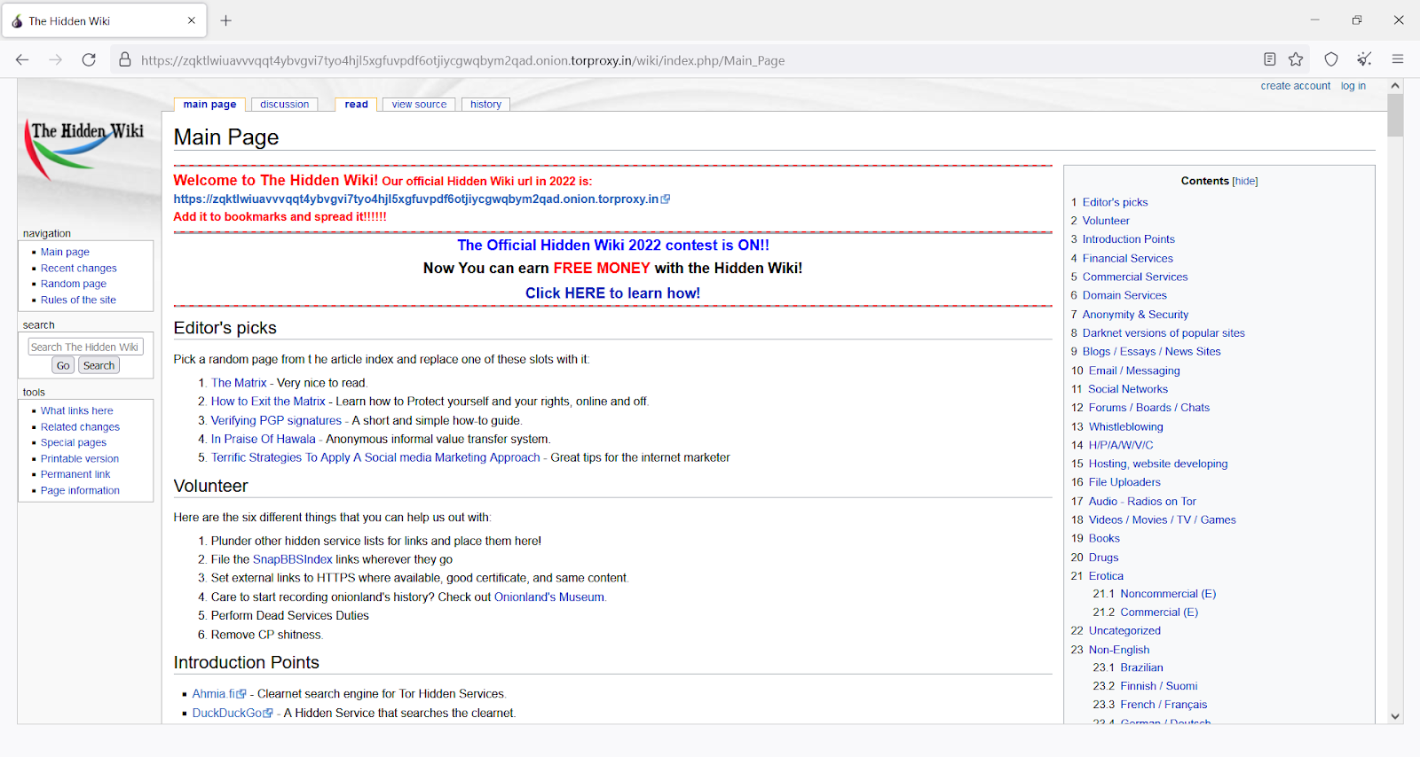Go forward to the next page
Screen dimensions: 1420x757
coord(55,59)
